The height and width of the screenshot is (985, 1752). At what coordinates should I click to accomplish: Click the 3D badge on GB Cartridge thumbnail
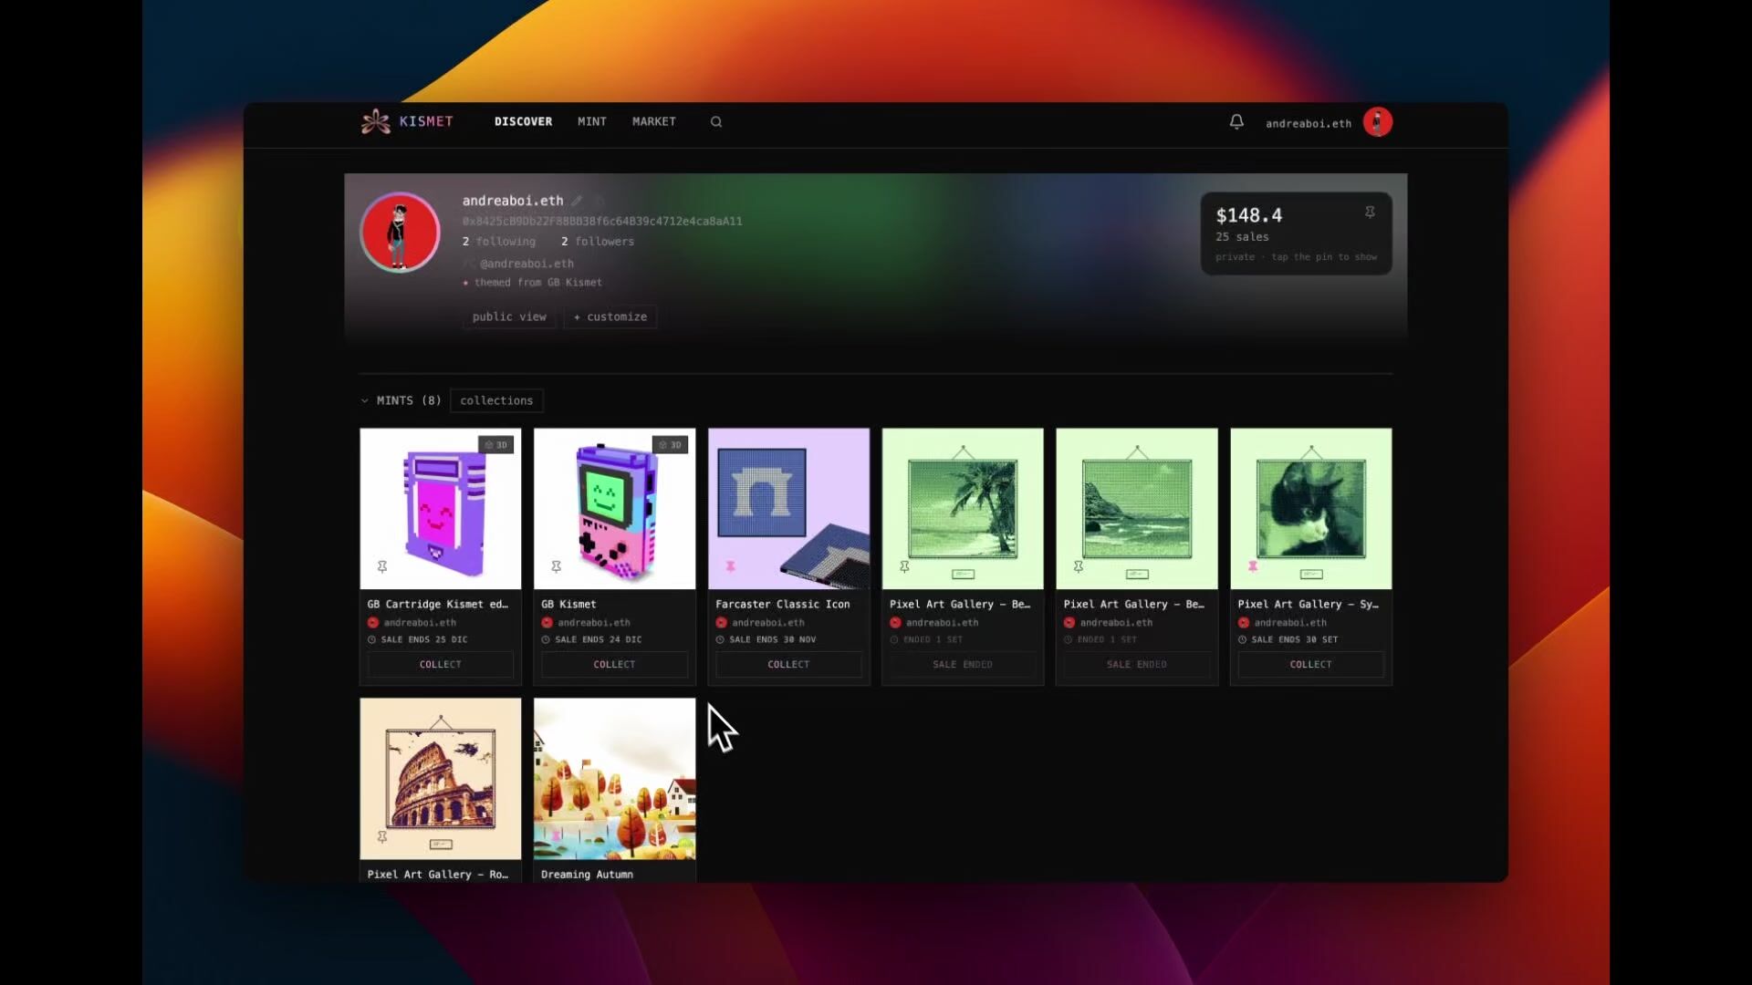496,445
